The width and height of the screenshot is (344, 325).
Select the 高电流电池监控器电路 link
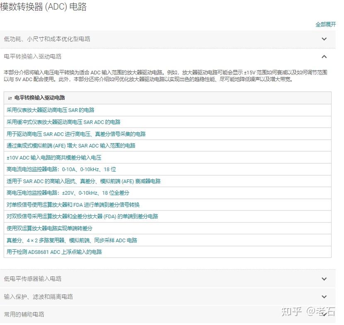click(x=59, y=169)
